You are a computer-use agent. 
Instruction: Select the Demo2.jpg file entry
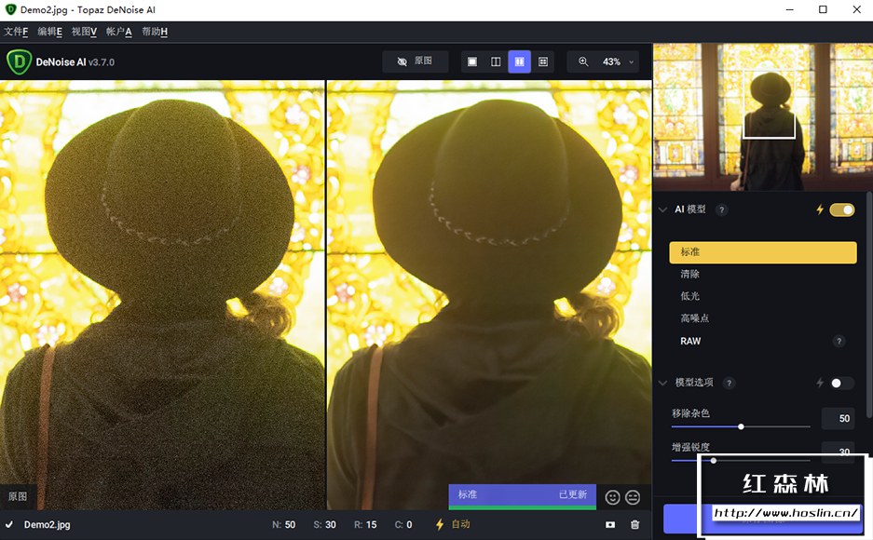coord(48,524)
